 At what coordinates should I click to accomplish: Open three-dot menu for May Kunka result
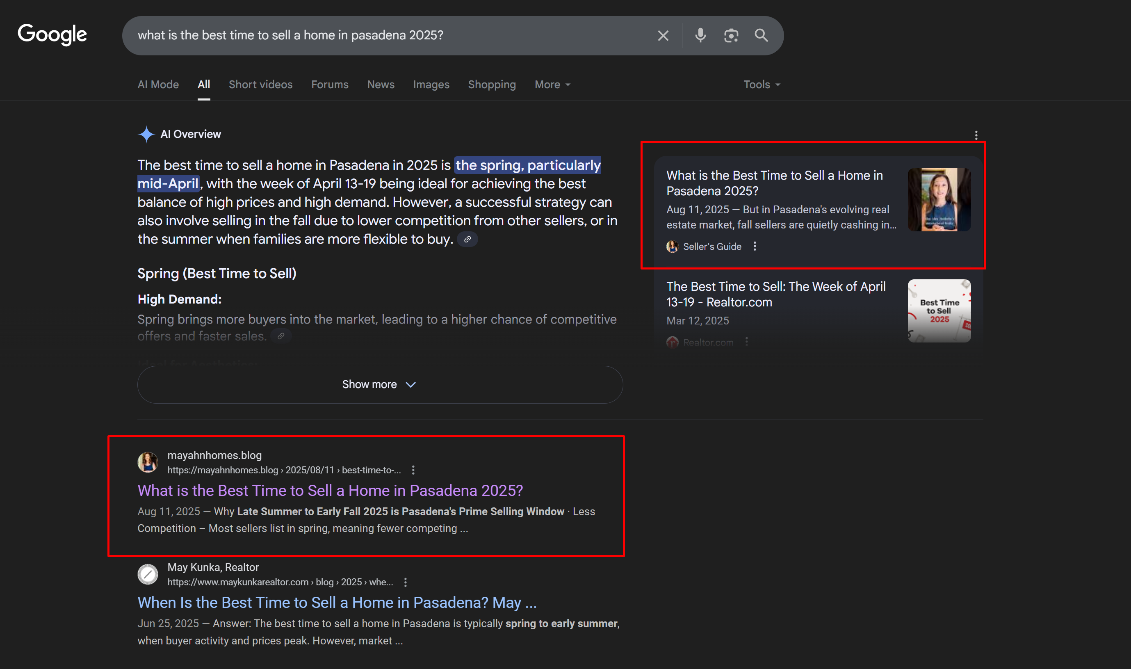[406, 582]
